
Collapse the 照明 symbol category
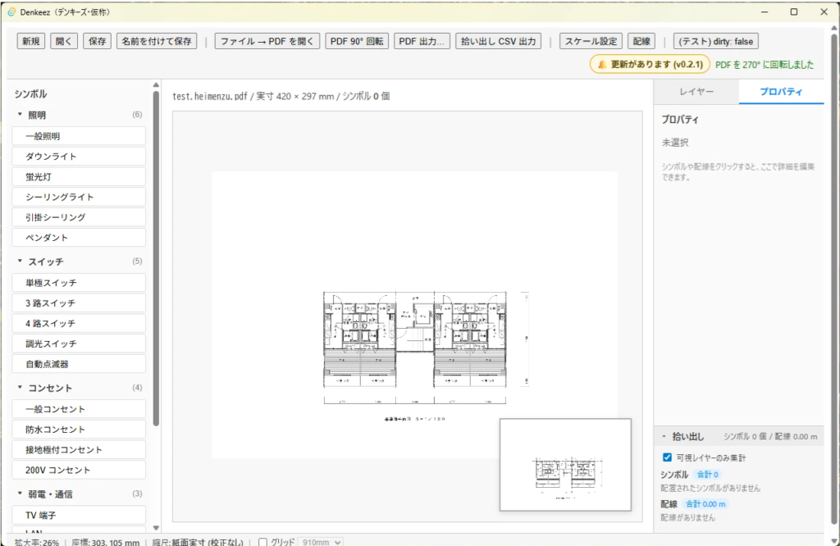tap(20, 115)
